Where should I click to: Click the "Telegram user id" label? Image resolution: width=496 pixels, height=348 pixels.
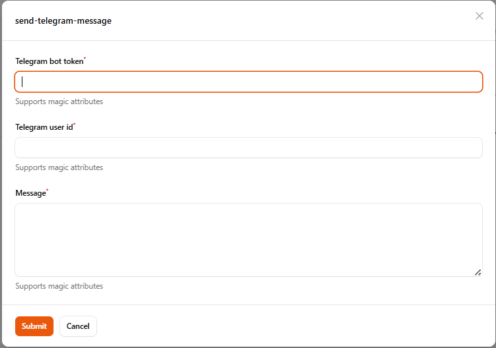(44, 127)
